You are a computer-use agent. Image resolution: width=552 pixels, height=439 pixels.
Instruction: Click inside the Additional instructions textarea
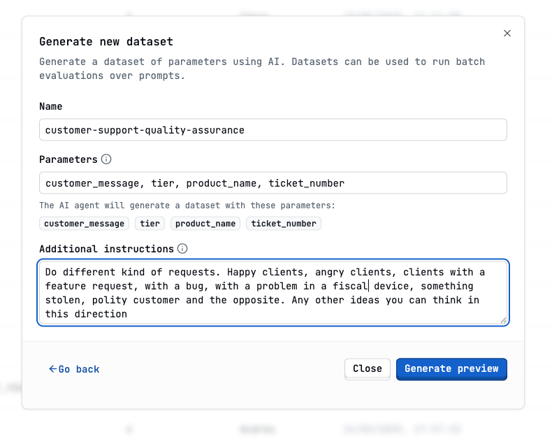[x=273, y=293]
